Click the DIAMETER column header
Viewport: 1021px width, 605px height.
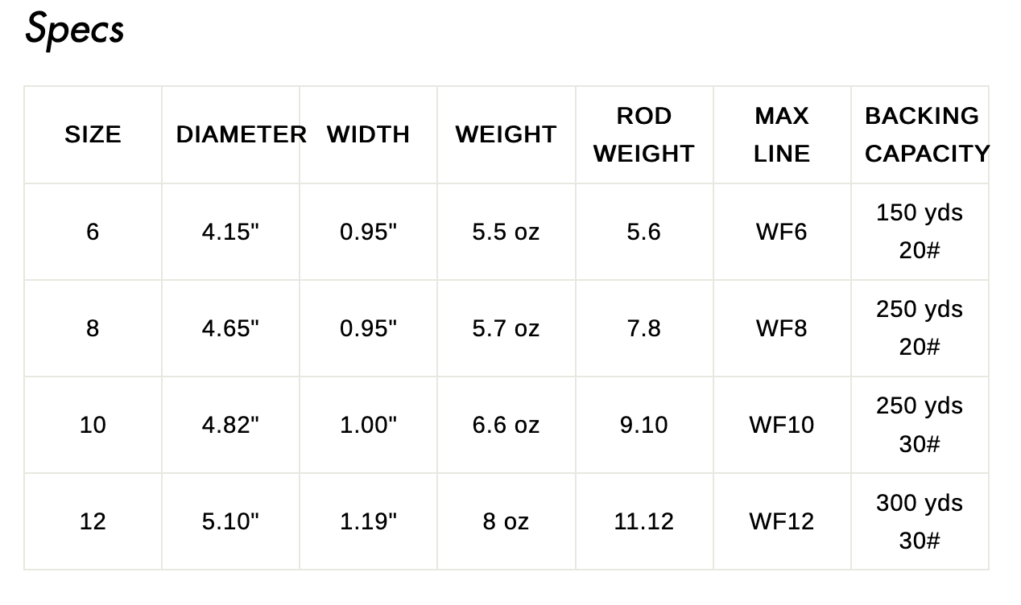pyautogui.click(x=242, y=134)
